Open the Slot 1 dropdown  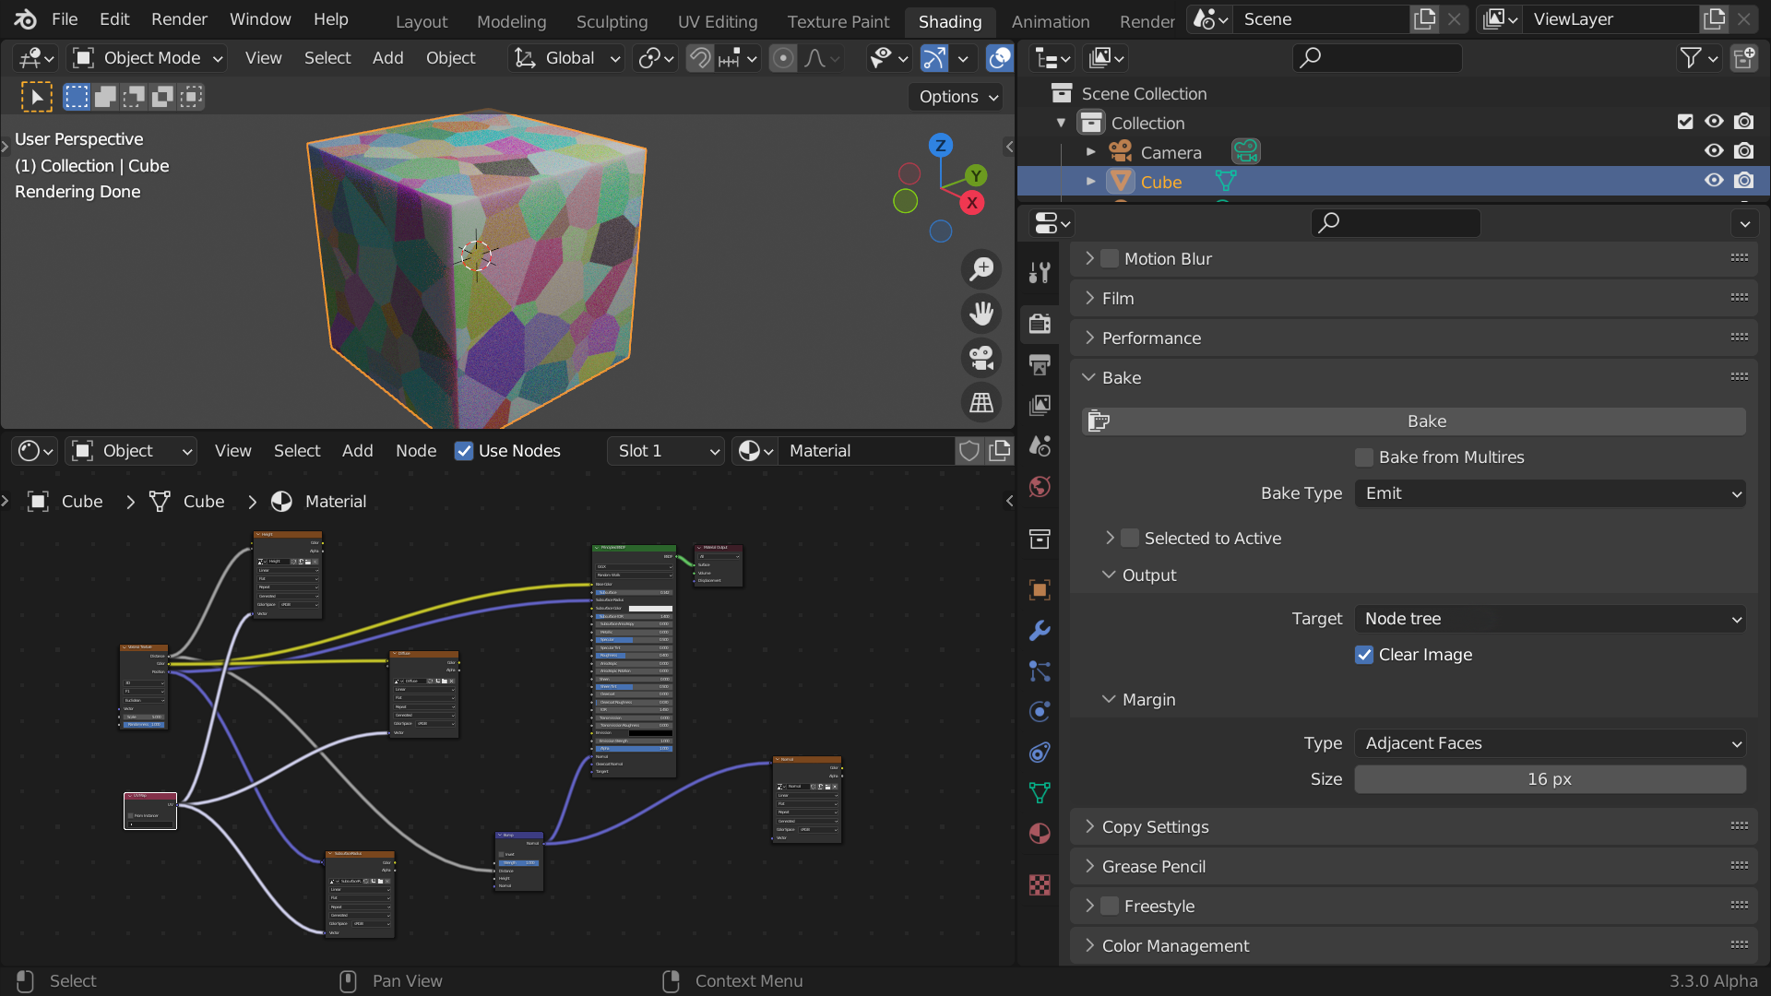pyautogui.click(x=666, y=451)
